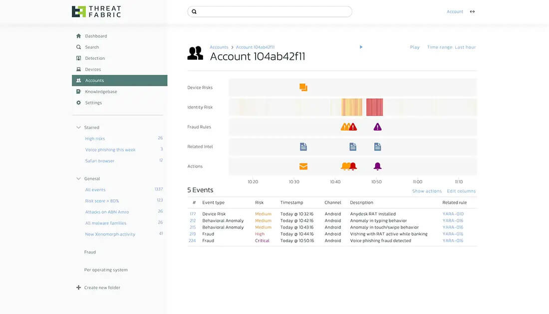Click the Account link at top right
This screenshot has width=549, height=314.
click(x=455, y=11)
